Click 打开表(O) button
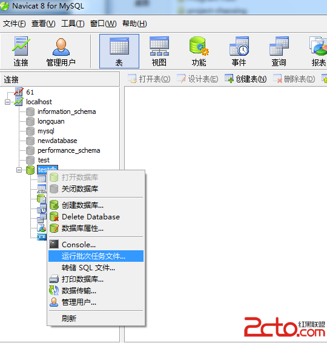Viewport: 327px width, 343px height. pyautogui.click(x=149, y=79)
